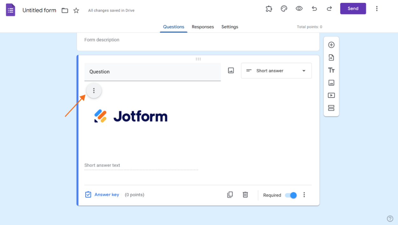Customize theme with palette icon

[x=284, y=9]
